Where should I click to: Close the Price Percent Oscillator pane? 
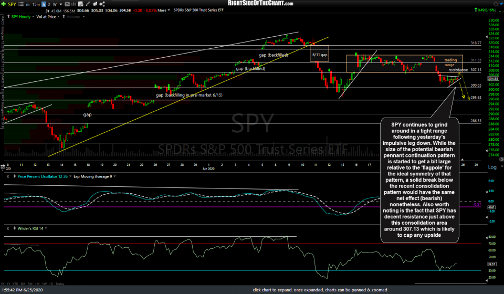[x=8, y=176]
